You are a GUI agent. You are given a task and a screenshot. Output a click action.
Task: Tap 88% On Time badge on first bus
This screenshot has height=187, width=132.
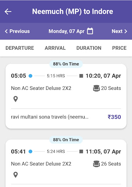(66, 64)
